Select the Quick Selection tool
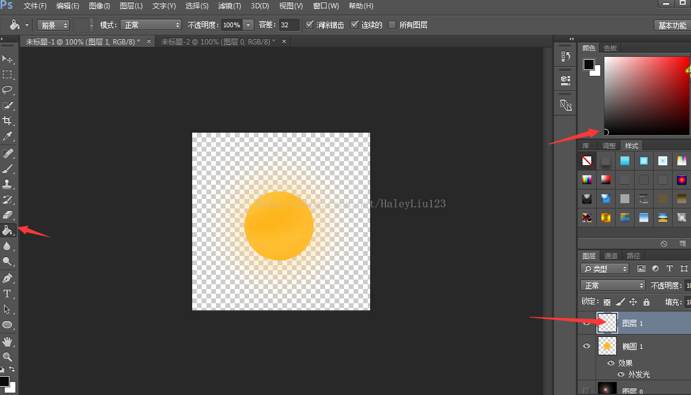 (x=8, y=105)
